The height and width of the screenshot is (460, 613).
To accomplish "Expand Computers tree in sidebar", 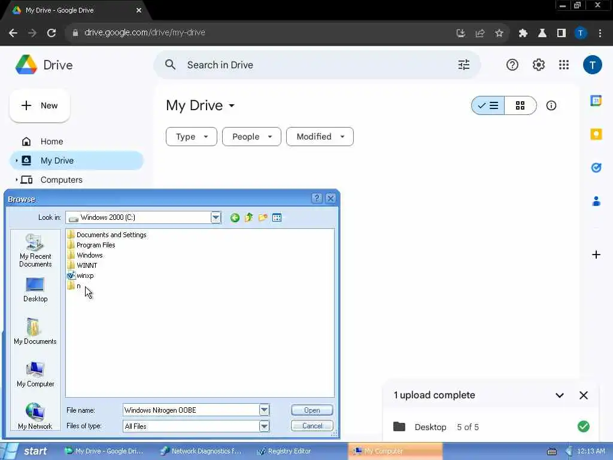I will (x=16, y=180).
